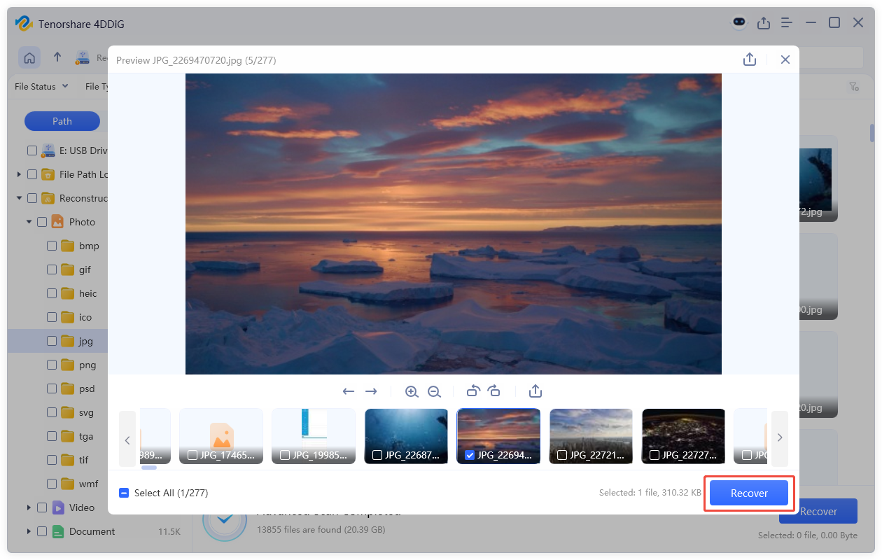Go to the next image in preview
The height and width of the screenshot is (560, 882).
[x=371, y=391]
